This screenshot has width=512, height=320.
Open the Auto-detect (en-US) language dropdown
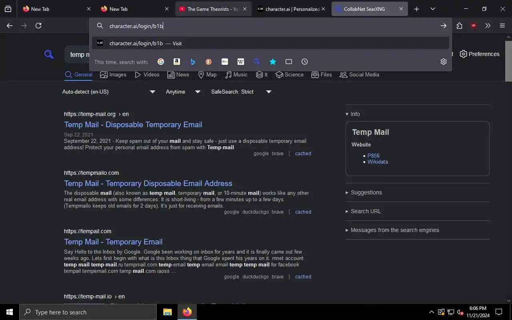108,92
